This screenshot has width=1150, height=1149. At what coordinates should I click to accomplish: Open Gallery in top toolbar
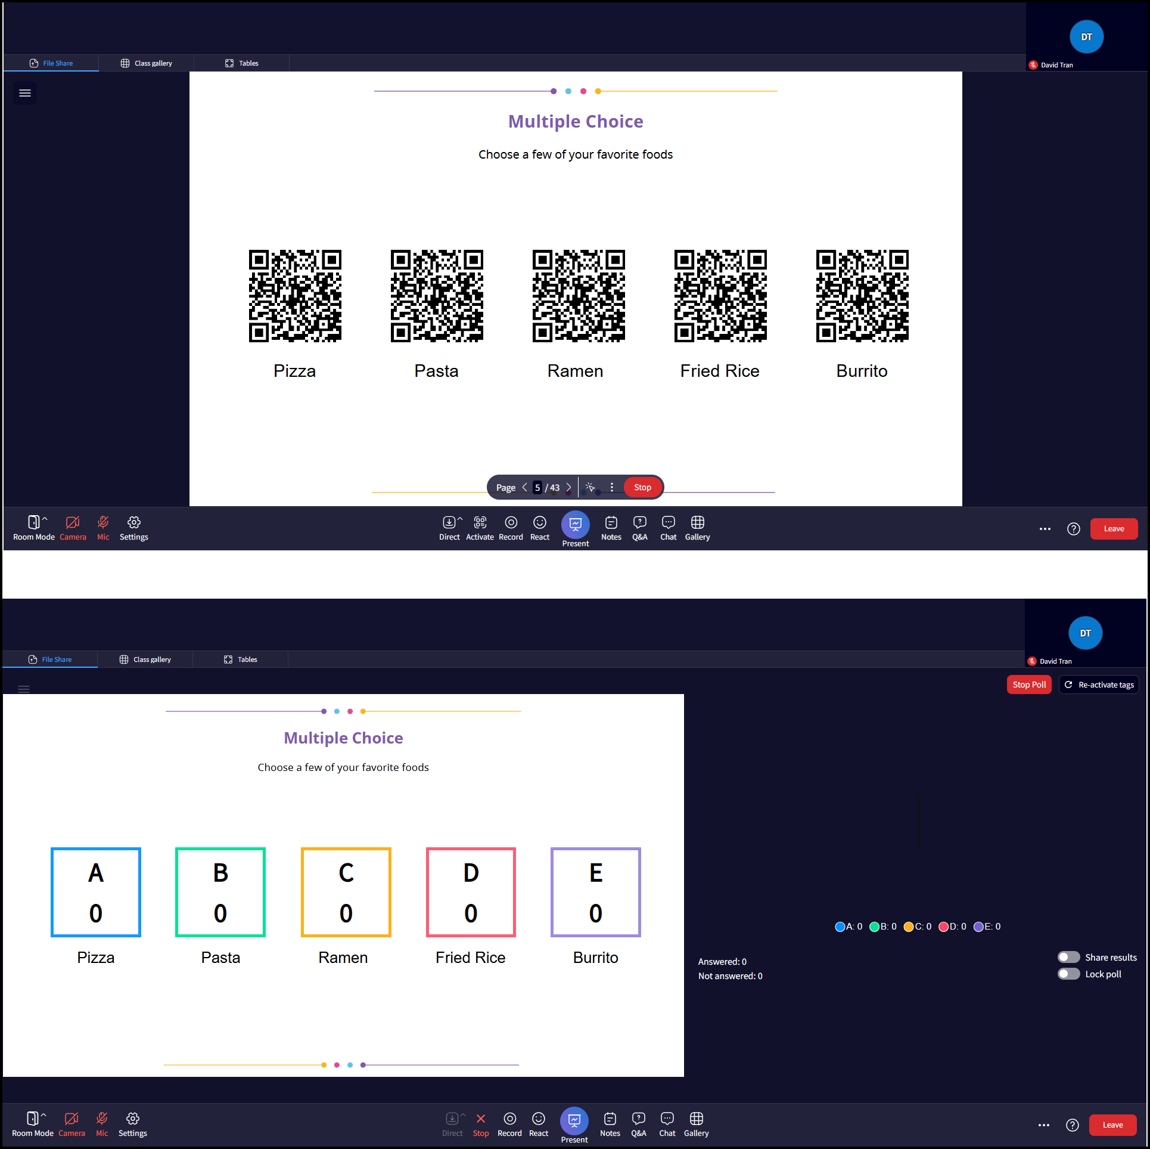tap(698, 528)
